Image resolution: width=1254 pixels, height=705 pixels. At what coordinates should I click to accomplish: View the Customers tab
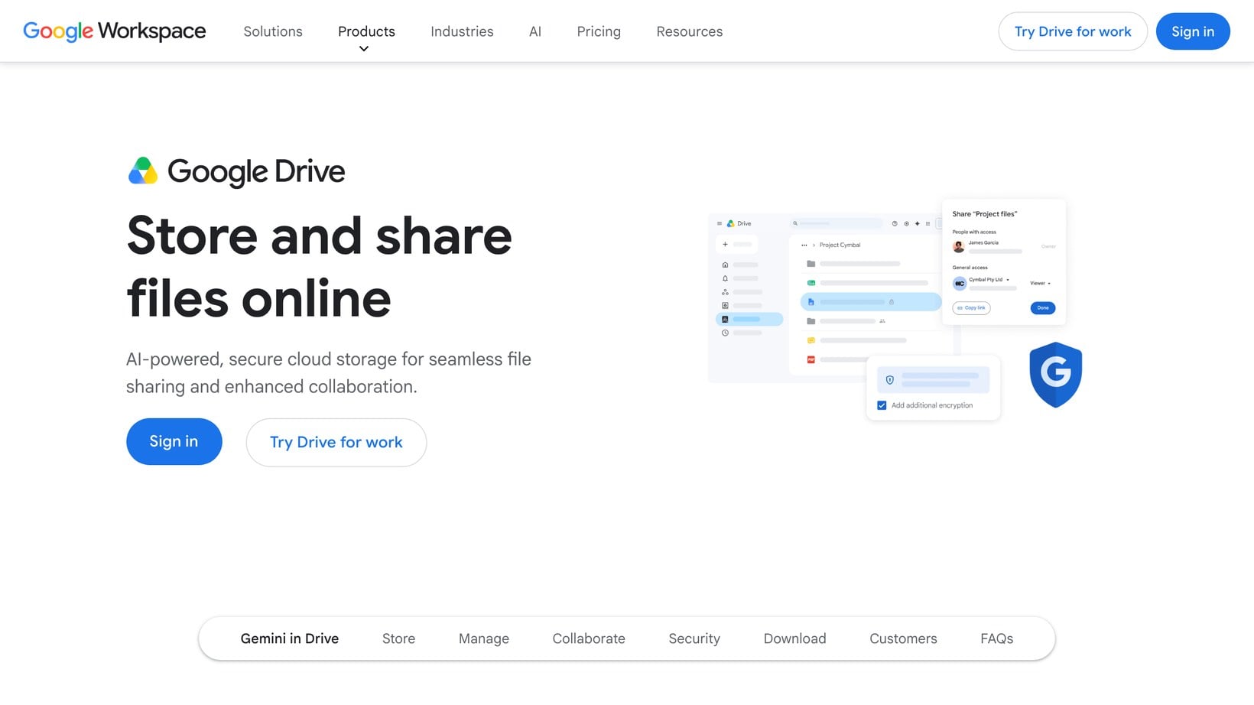[x=903, y=638]
